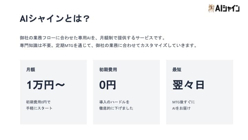Click the 導入のハードルを caption line
Screen dimensions: 248x140
[x=114, y=102]
